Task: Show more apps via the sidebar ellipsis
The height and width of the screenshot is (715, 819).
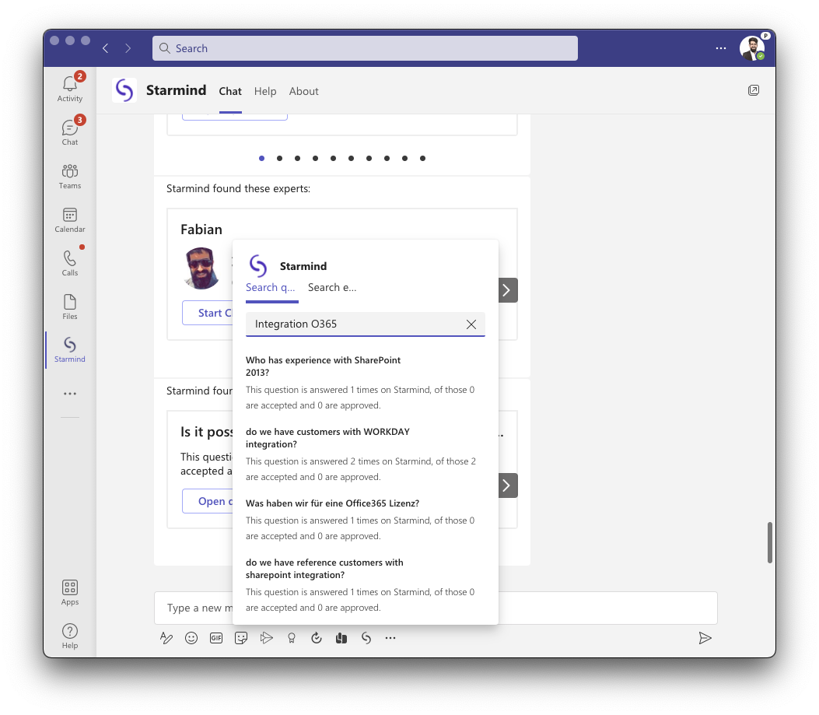Action: pyautogui.click(x=70, y=394)
